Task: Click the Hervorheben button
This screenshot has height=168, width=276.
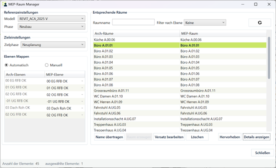Action: 230,137
